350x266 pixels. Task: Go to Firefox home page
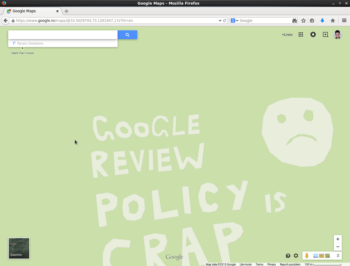click(x=333, y=21)
